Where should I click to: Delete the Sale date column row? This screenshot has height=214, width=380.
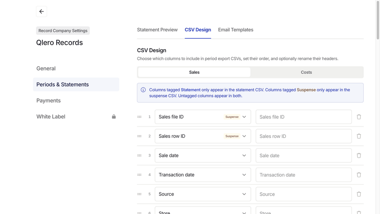[x=359, y=155]
